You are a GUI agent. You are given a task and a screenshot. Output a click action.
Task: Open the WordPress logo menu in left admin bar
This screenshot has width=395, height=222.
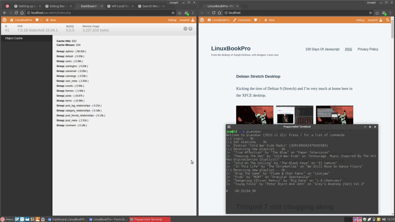pos(5,20)
